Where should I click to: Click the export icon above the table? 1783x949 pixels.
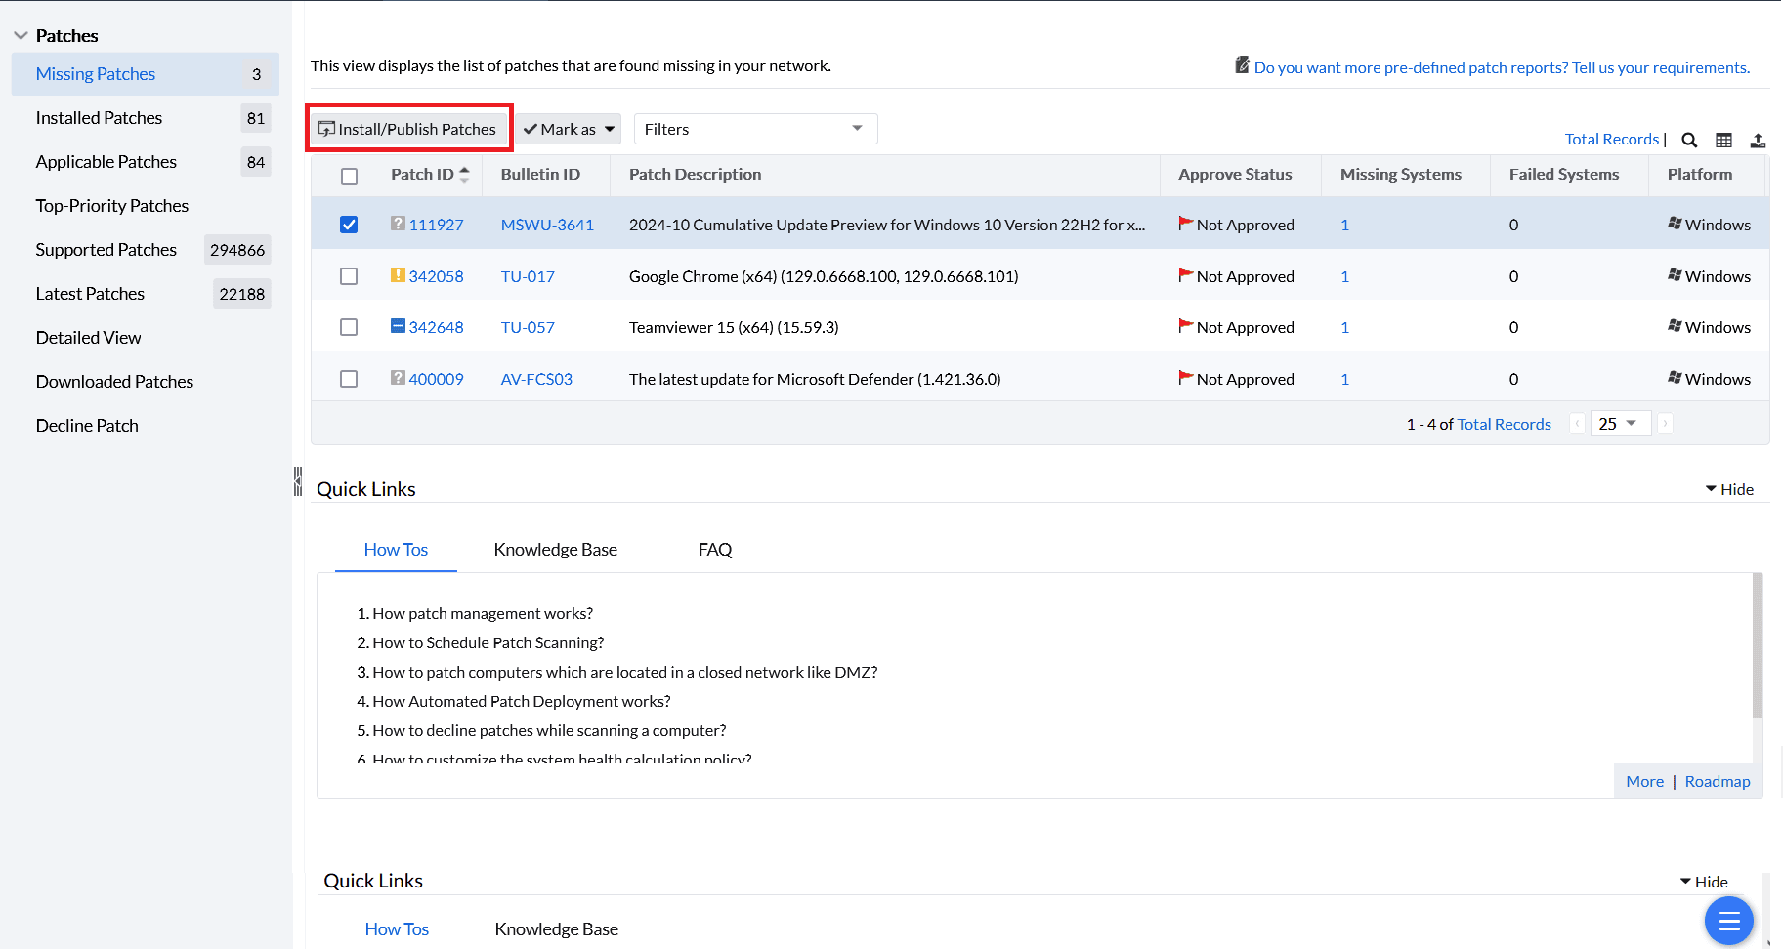click(1758, 140)
